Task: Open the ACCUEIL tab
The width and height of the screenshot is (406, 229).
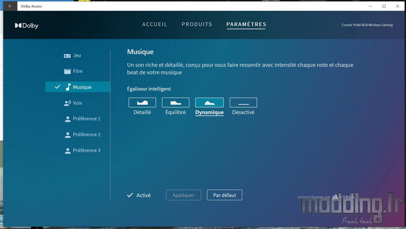Action: tap(155, 24)
